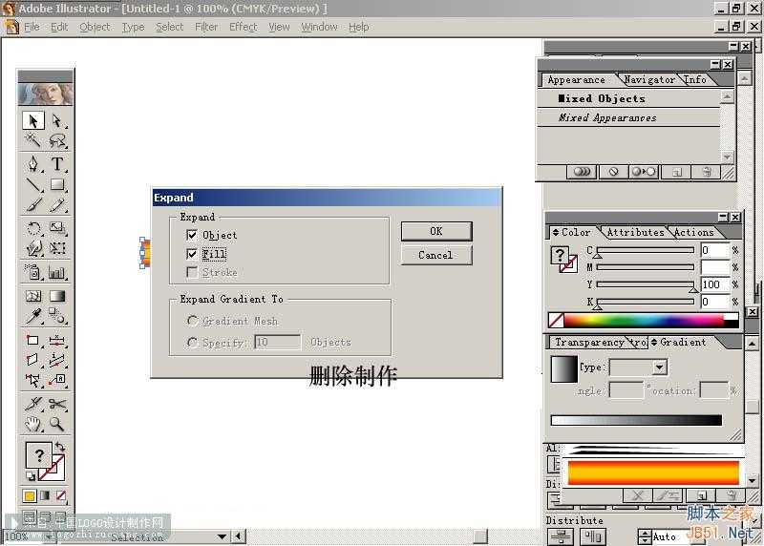Viewport: 764px width, 546px height.
Task: Select the Hand tool
Action: tap(33, 424)
